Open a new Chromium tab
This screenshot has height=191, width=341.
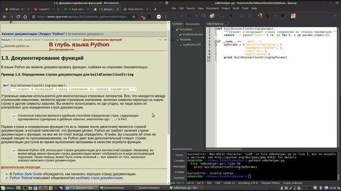coord(155,10)
